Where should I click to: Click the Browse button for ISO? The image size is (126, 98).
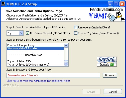[x=110, y=75]
